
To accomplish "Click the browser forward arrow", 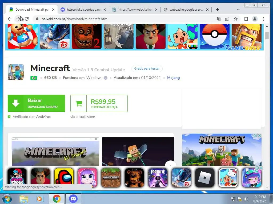I will point(18,19).
